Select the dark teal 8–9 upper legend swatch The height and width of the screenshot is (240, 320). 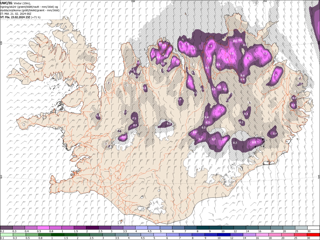[x=203, y=228]
